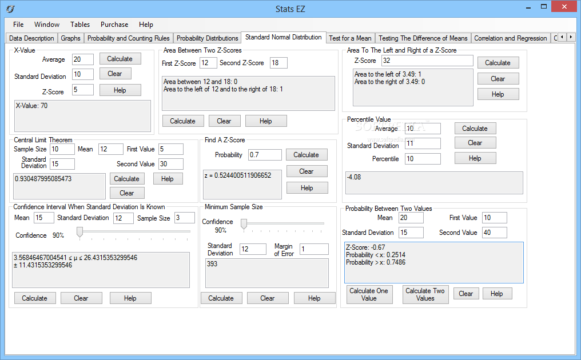Viewport: 581px width, 360px height.
Task: Click the X-Value: 70 result box
Action: 82,116
